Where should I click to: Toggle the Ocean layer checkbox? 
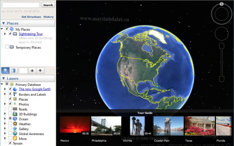pyautogui.click(x=10, y=118)
